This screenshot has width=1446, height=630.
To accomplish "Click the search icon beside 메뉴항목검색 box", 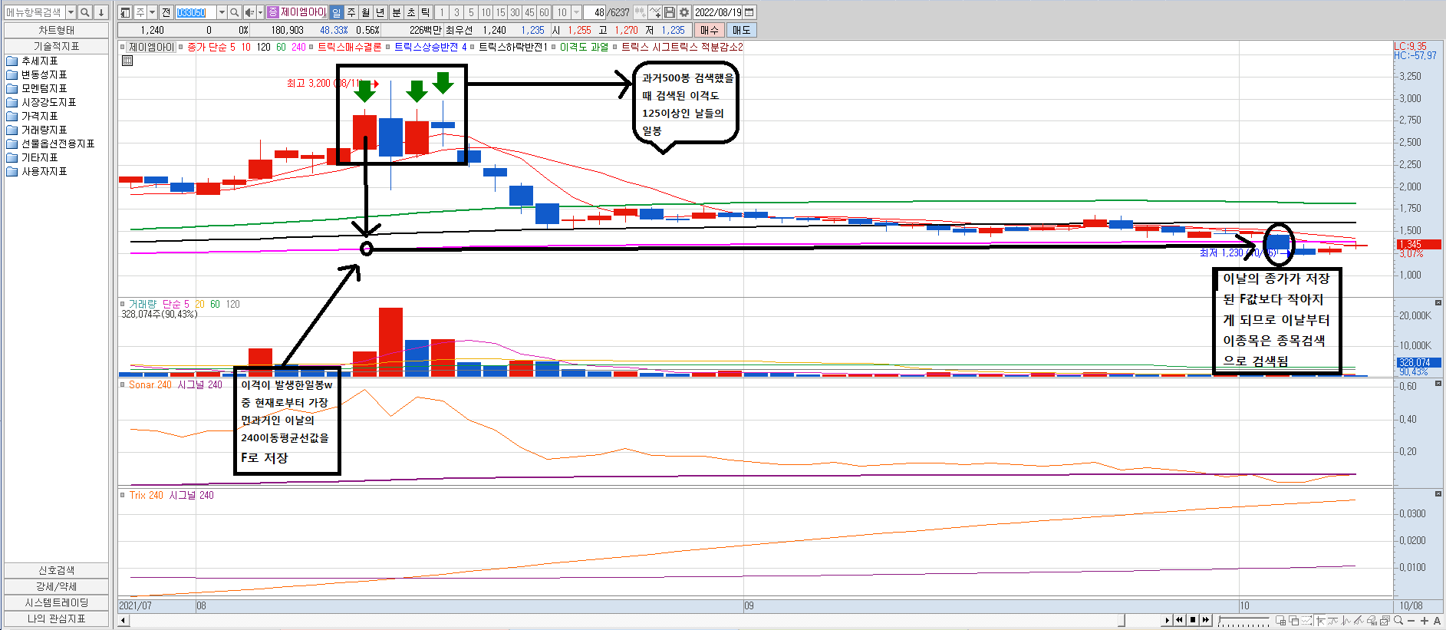I will (85, 12).
